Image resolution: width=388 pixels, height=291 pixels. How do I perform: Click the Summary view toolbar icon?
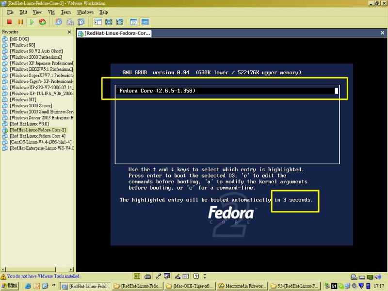(x=134, y=22)
